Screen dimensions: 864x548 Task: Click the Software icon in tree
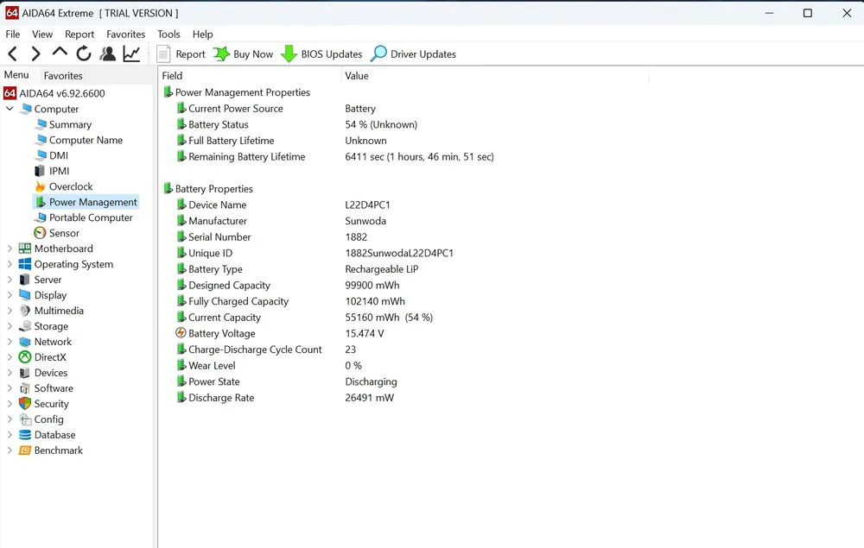[x=25, y=388]
